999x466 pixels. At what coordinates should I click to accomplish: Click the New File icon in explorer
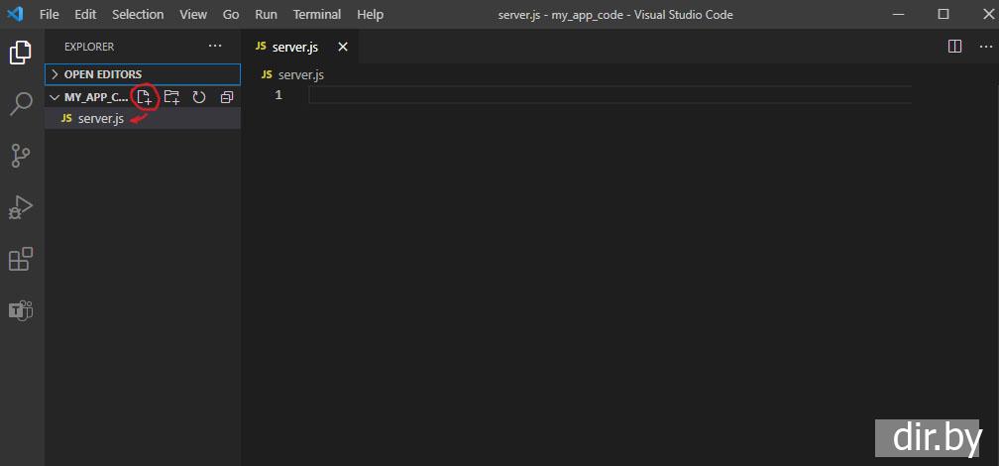[x=145, y=97]
